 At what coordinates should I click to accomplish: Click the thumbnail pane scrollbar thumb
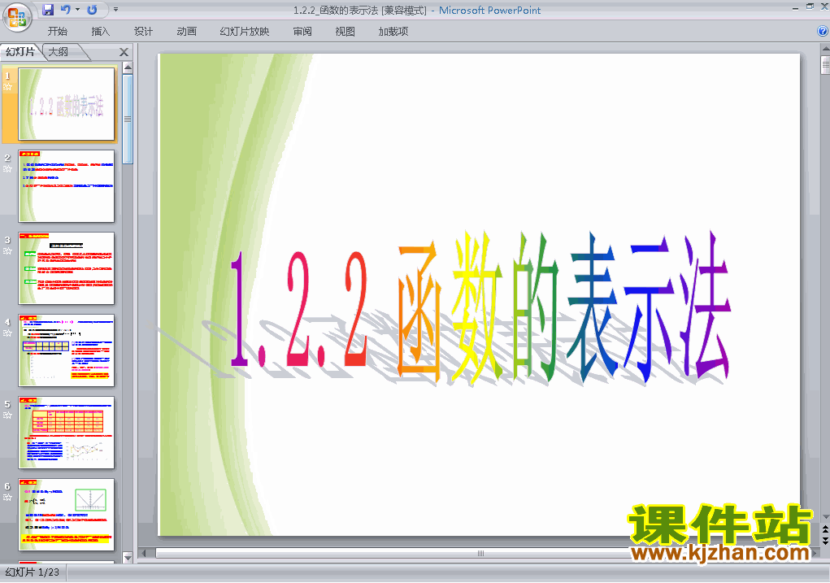pyautogui.click(x=128, y=120)
